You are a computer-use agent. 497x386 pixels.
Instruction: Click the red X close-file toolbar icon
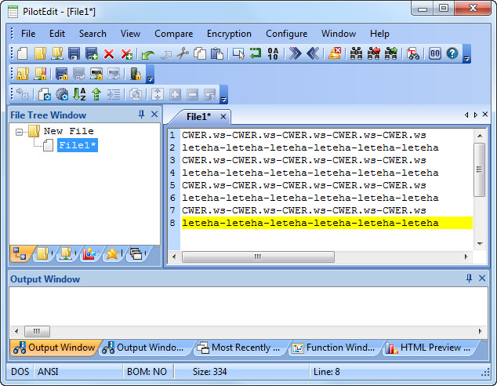tap(109, 54)
